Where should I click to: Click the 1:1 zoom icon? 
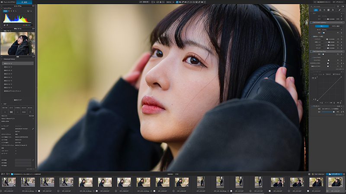click(x=163, y=2)
